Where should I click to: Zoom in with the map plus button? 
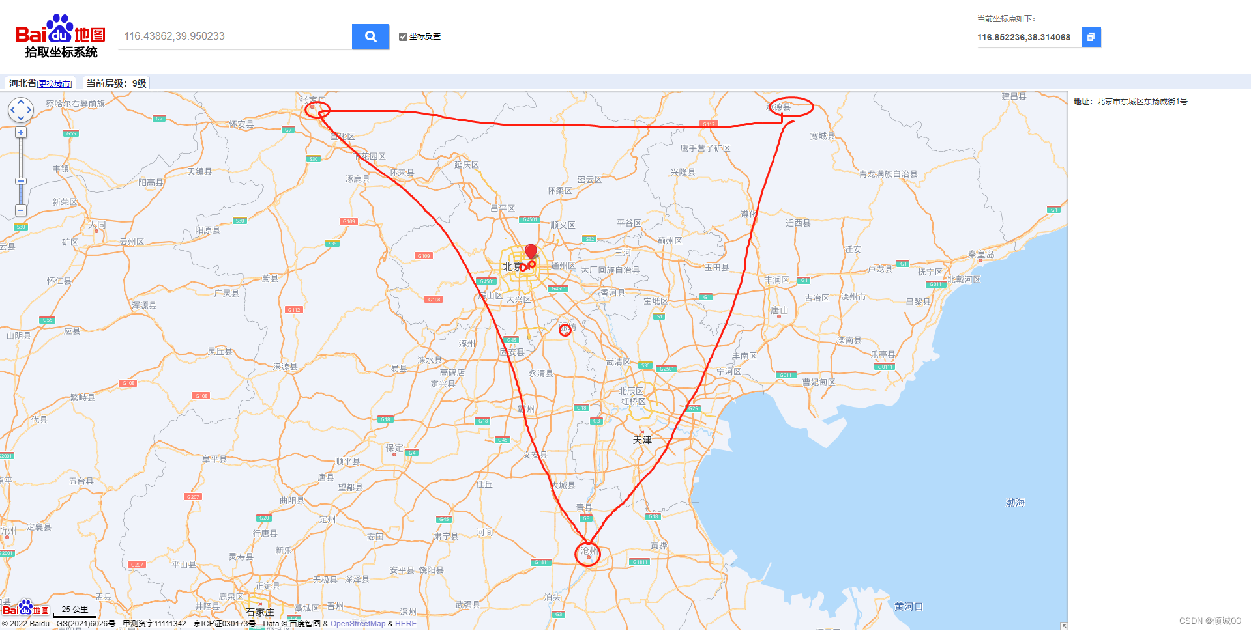coord(21,132)
